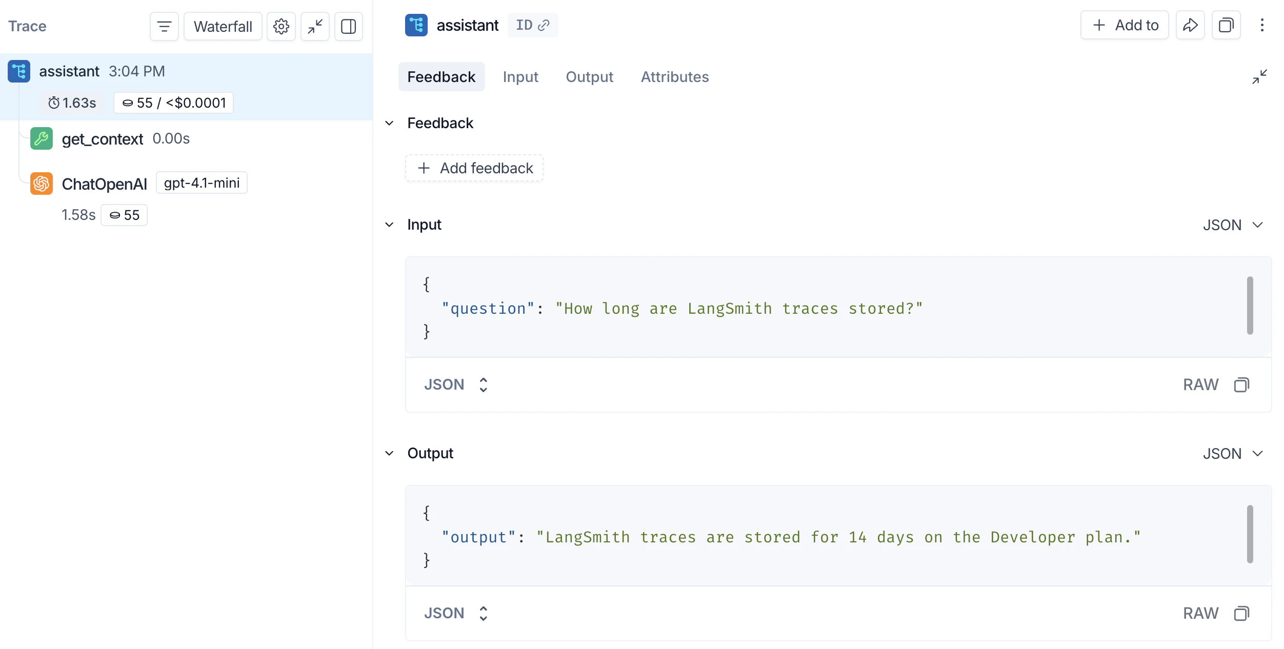Open the filter icon in the Trace panel
Screen dimensions: 1284x649
[x=163, y=26]
